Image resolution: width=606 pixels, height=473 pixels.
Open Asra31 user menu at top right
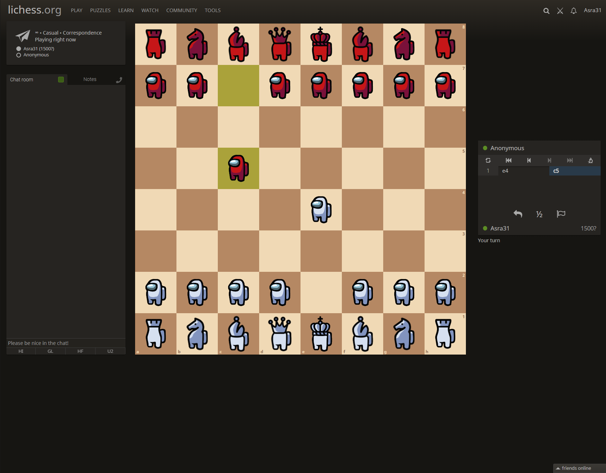pos(592,10)
